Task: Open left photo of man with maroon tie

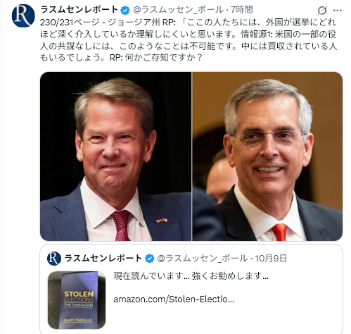Action: click(115, 156)
